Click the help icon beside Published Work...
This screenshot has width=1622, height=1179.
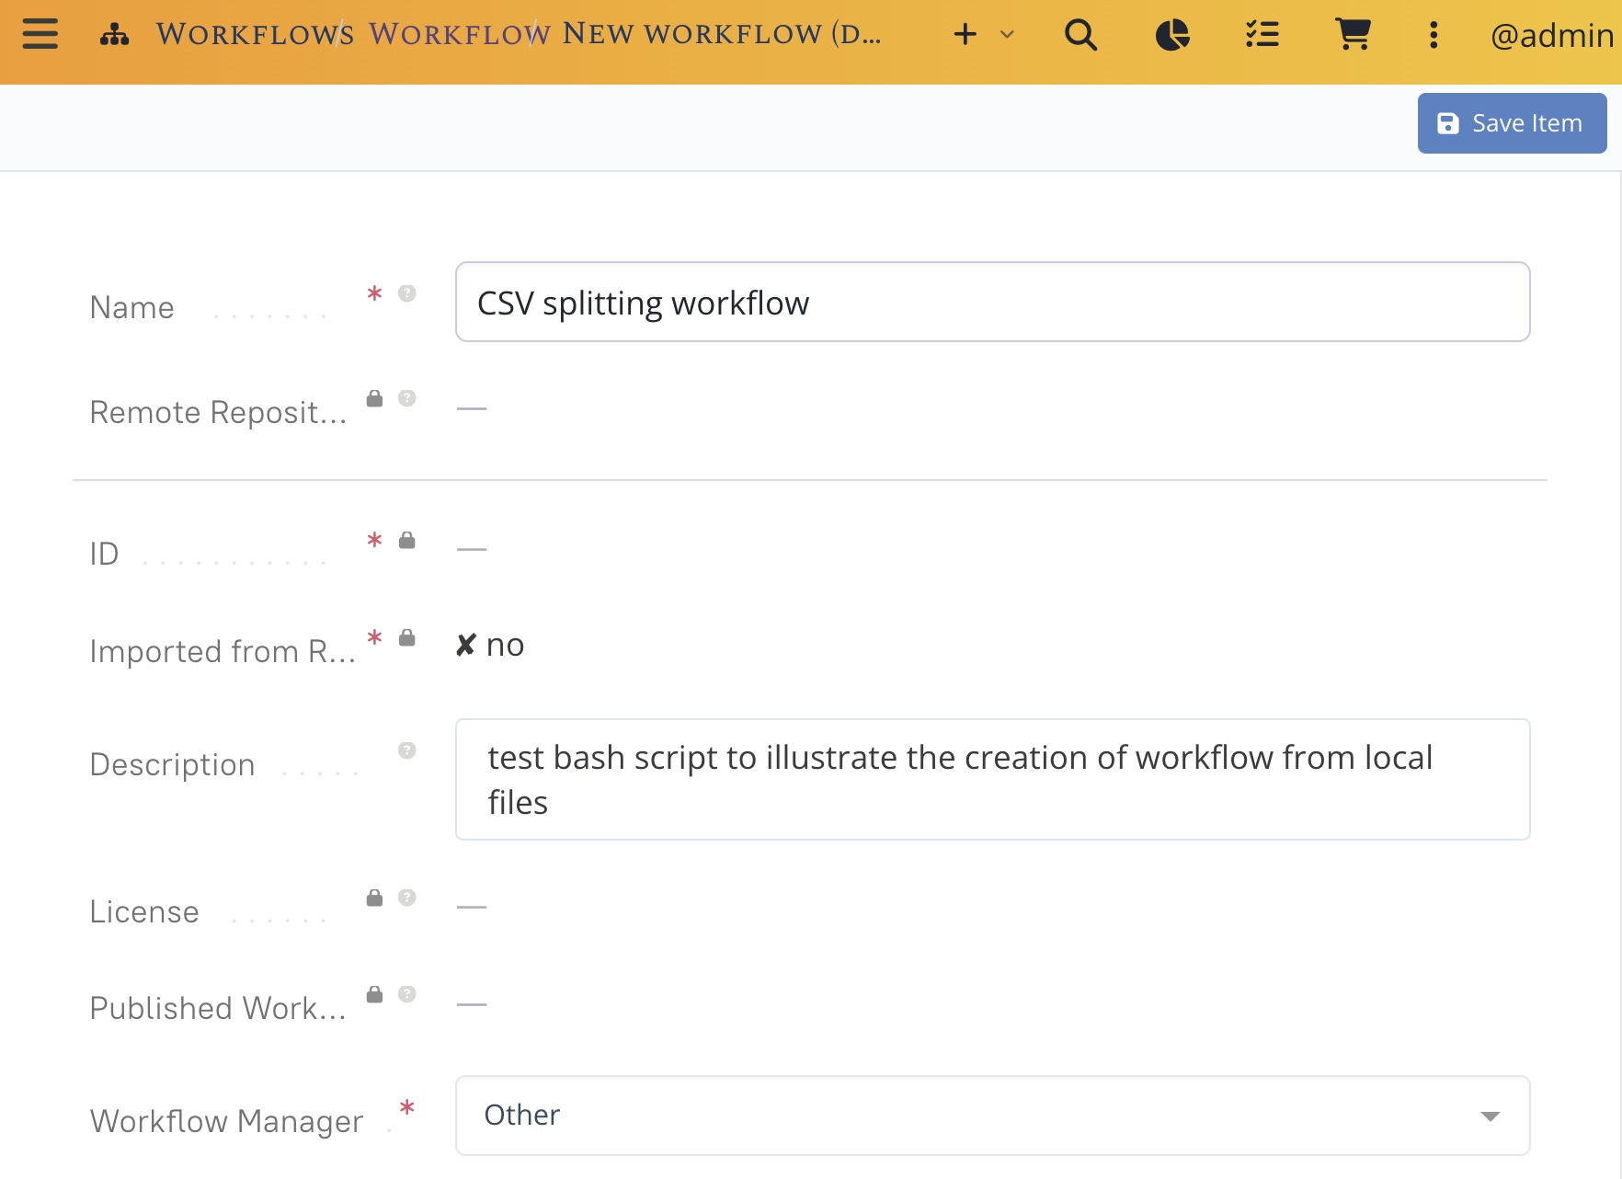(407, 994)
